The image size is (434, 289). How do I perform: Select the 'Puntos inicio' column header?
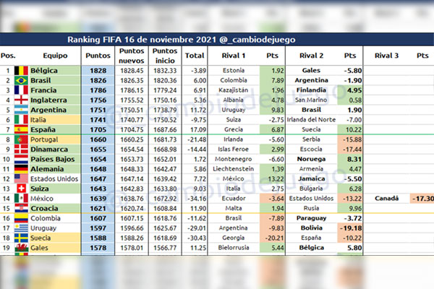[x=165, y=56]
